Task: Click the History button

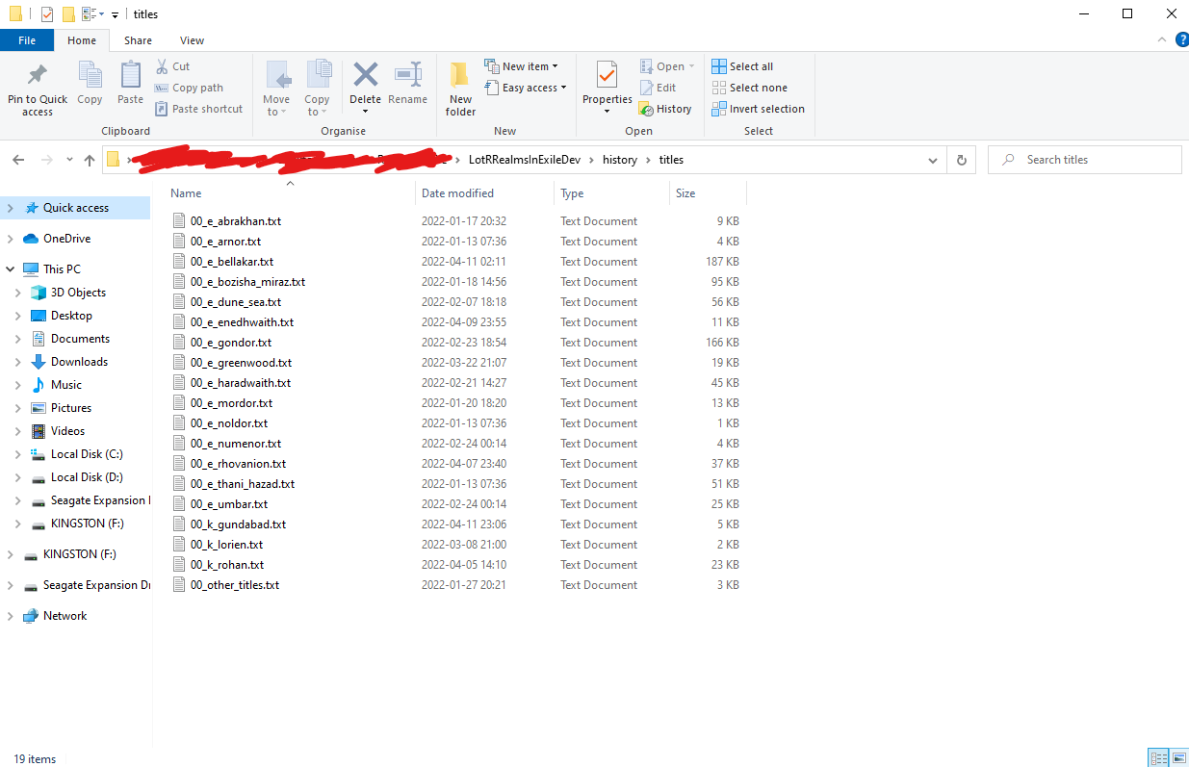Action: click(665, 109)
